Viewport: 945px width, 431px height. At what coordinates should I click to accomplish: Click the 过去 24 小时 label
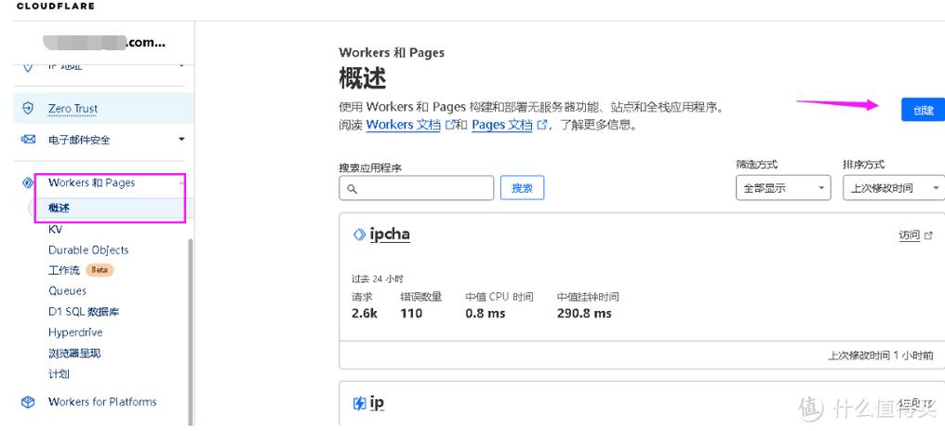point(378,279)
